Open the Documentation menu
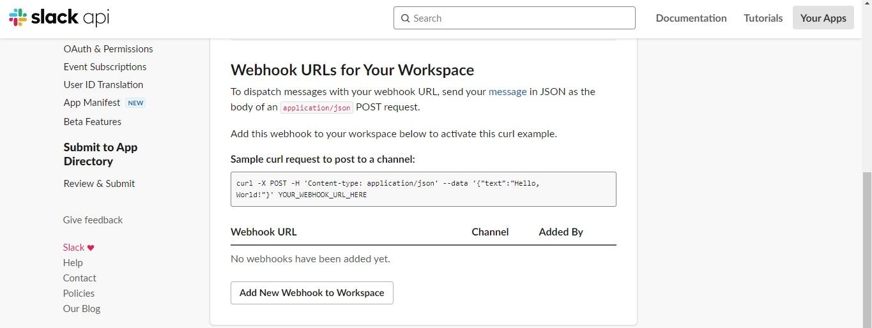 [691, 18]
